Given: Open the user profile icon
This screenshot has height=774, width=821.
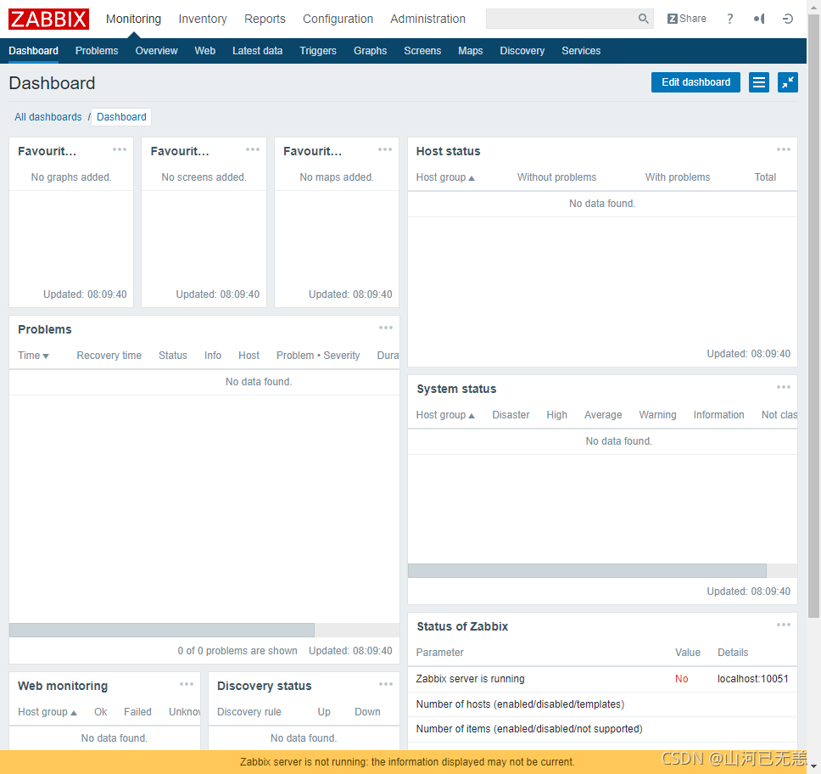Looking at the screenshot, I should [759, 19].
